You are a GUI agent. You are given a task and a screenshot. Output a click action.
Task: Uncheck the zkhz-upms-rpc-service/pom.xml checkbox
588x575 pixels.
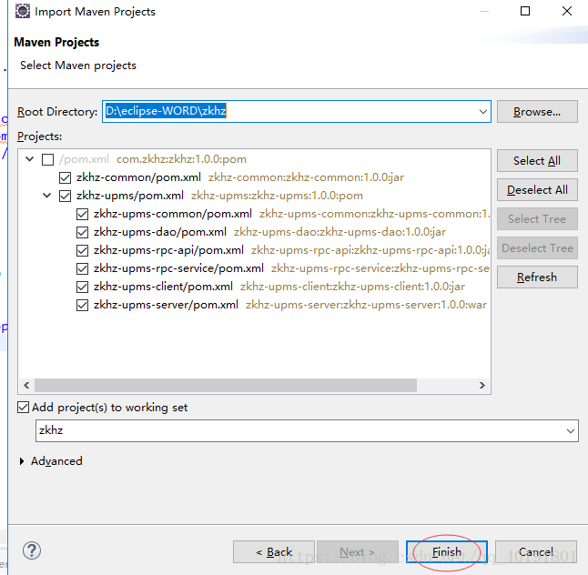(82, 268)
